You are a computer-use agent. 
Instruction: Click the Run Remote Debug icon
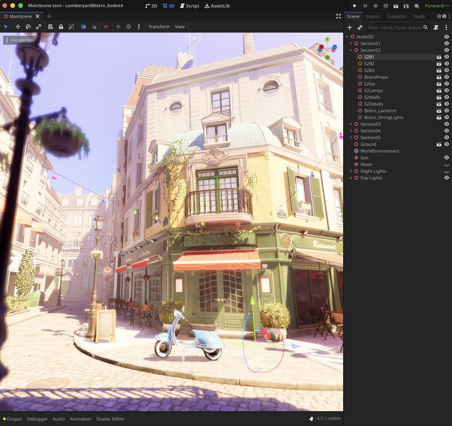tap(386, 6)
